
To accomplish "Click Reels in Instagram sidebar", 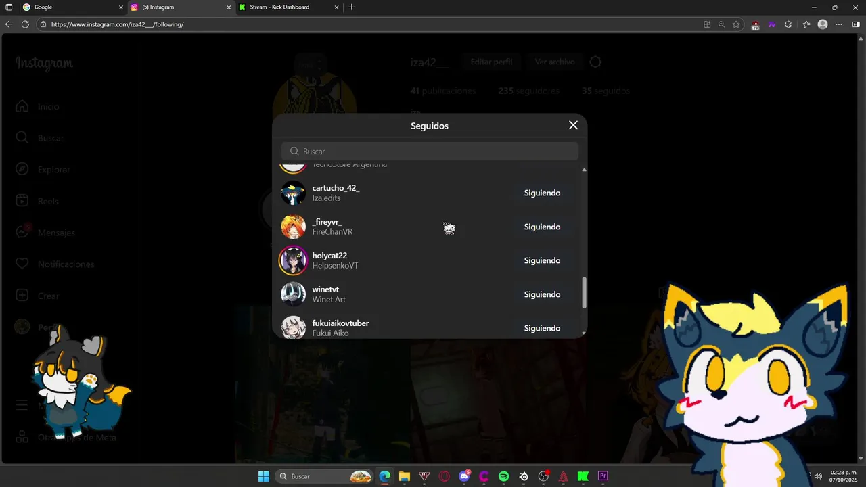I will [37, 201].
